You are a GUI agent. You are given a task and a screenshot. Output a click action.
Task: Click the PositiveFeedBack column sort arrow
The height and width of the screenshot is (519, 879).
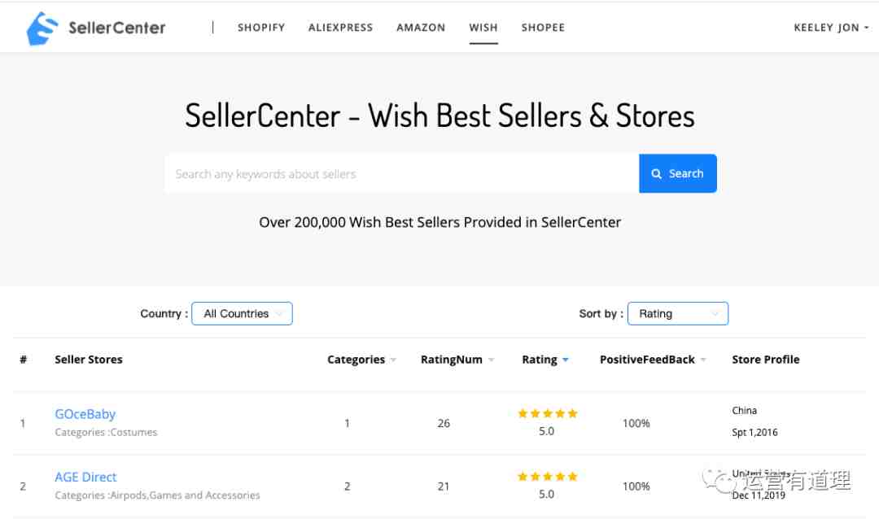703,360
